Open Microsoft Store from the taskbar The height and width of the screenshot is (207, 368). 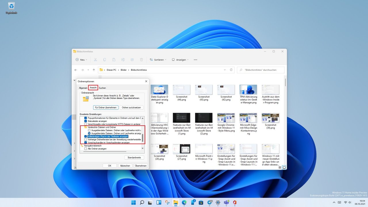[201, 202]
